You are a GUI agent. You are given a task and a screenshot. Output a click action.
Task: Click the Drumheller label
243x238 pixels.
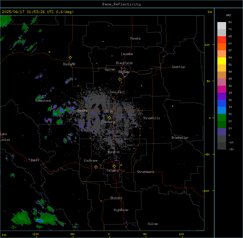[180, 138]
